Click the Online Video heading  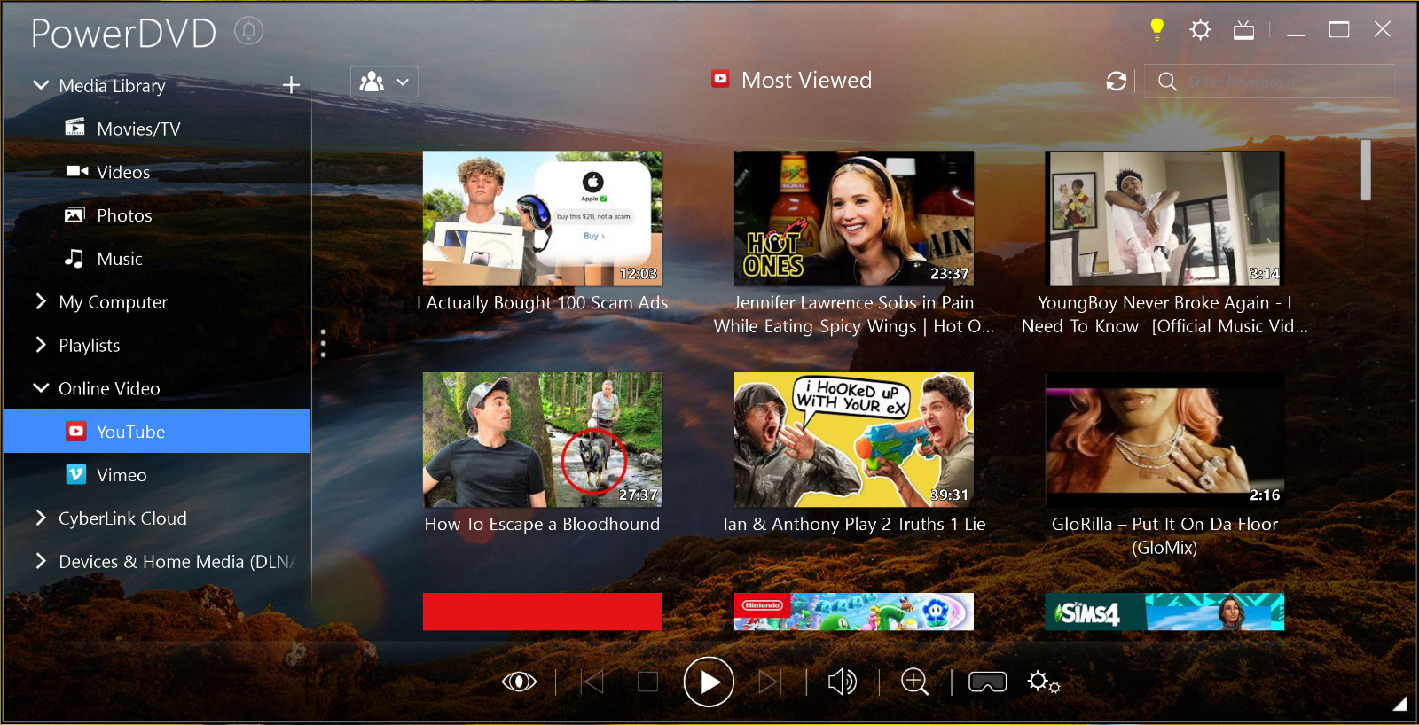pyautogui.click(x=109, y=388)
